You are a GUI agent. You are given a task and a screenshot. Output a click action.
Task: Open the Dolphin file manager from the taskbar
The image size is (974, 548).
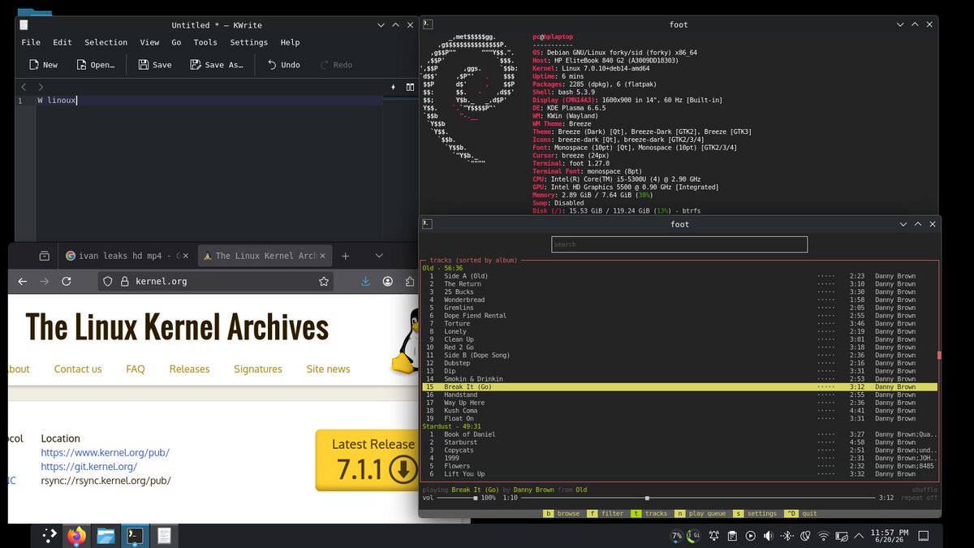click(x=105, y=535)
